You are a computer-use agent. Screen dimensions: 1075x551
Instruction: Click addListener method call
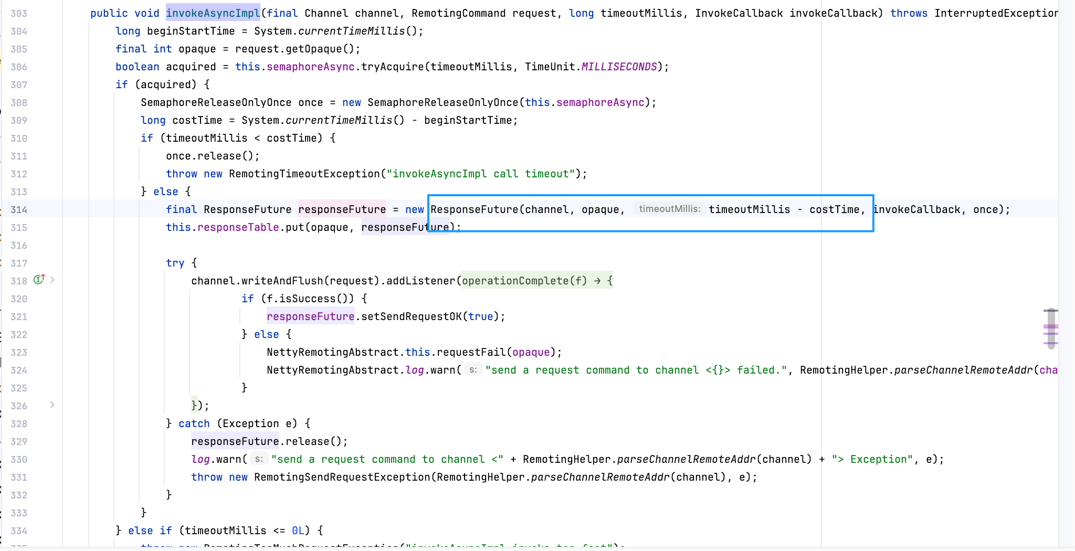[421, 281]
